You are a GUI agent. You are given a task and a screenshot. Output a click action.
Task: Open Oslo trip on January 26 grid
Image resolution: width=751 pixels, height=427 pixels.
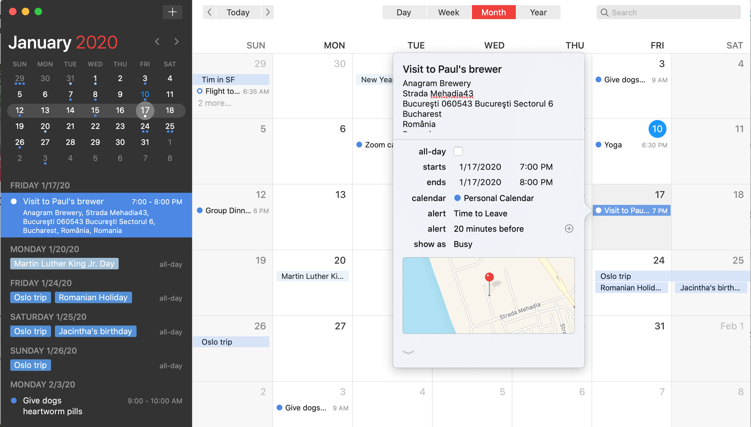coord(231,342)
